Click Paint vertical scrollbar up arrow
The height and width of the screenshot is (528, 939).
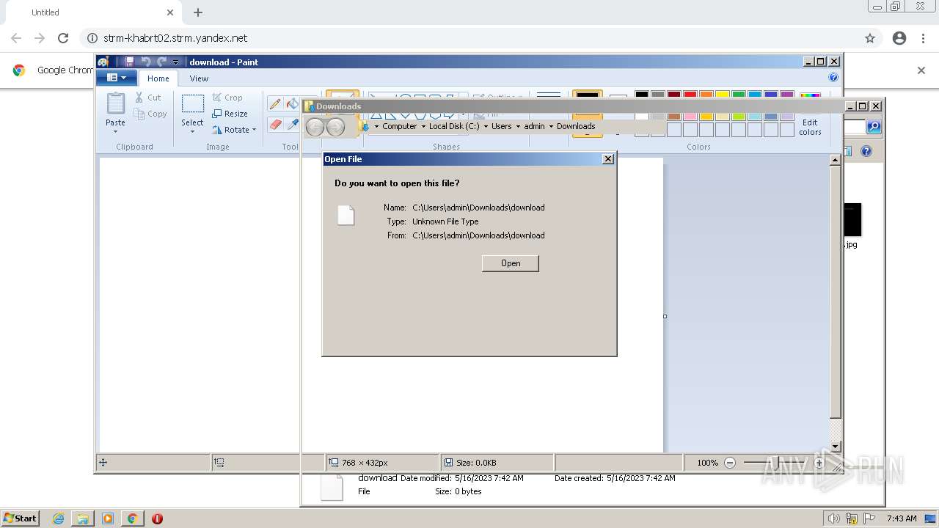pyautogui.click(x=835, y=159)
